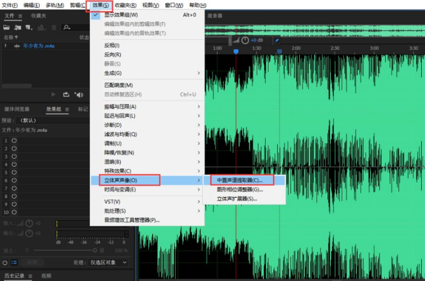425x281 pixels.
Task: Expand the 滤波与均衡(Q) submenu
Action: (147, 134)
